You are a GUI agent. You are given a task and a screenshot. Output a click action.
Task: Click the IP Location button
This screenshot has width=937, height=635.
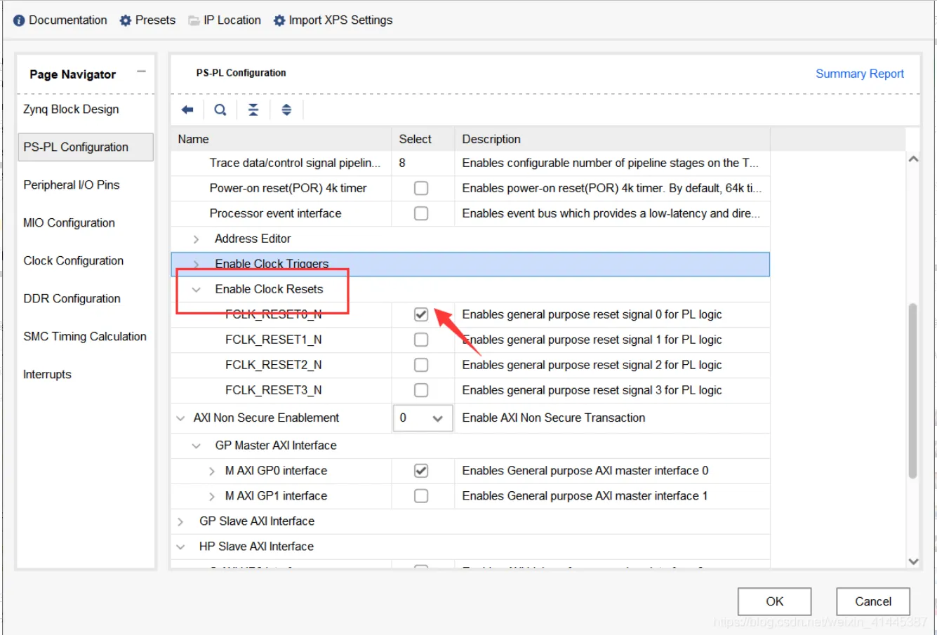point(225,20)
